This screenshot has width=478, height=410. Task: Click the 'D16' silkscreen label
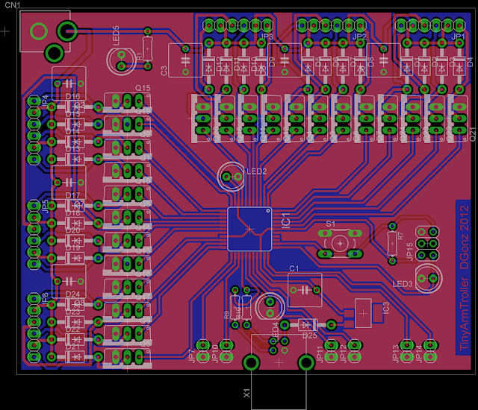(x=72, y=97)
